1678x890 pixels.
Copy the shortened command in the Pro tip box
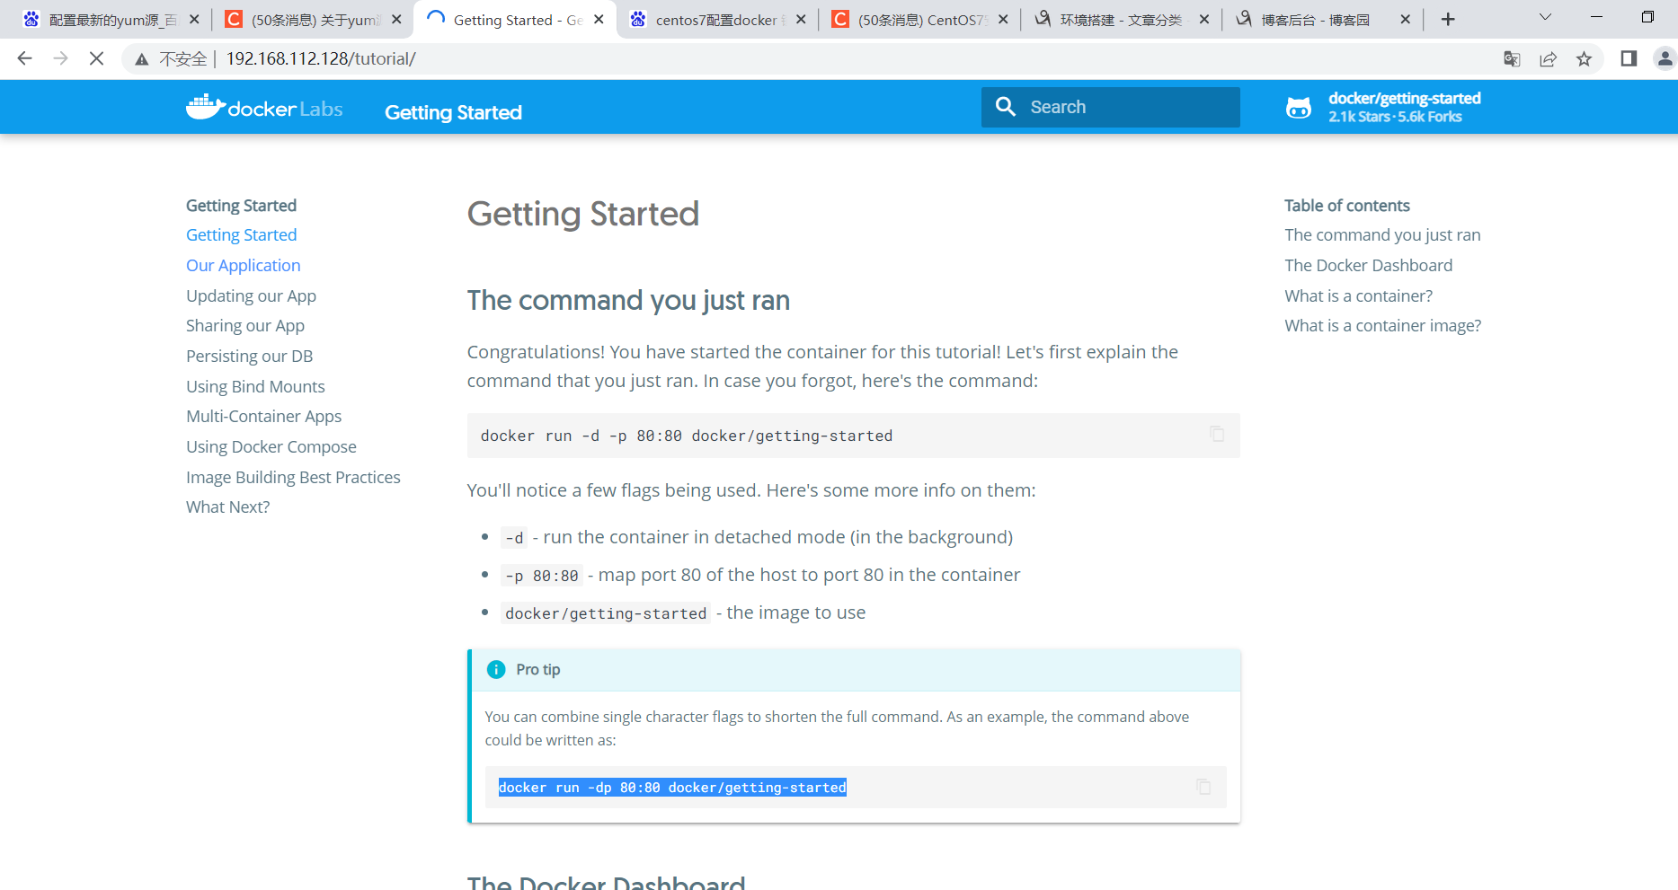click(x=1204, y=787)
